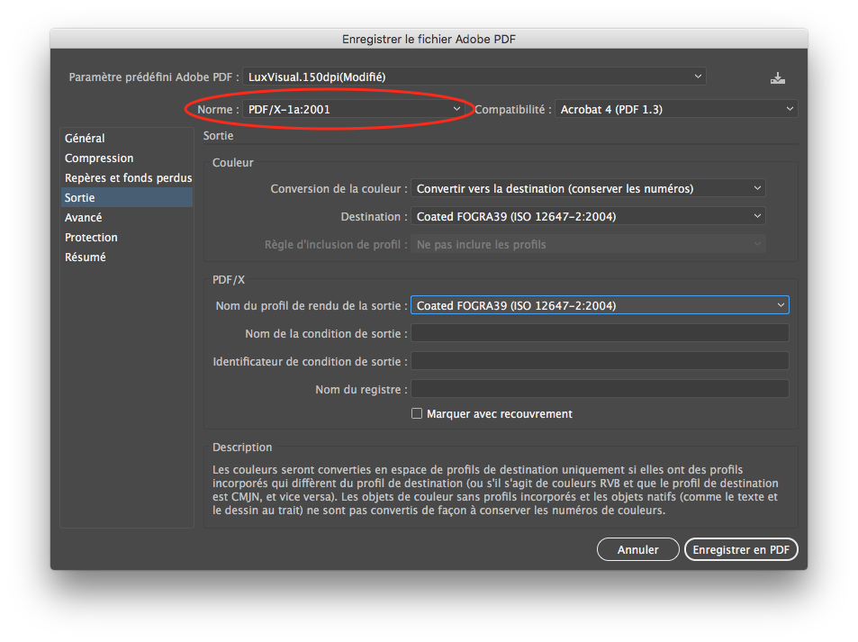Select Général in the sidebar
This screenshot has height=642, width=858.
[85, 139]
